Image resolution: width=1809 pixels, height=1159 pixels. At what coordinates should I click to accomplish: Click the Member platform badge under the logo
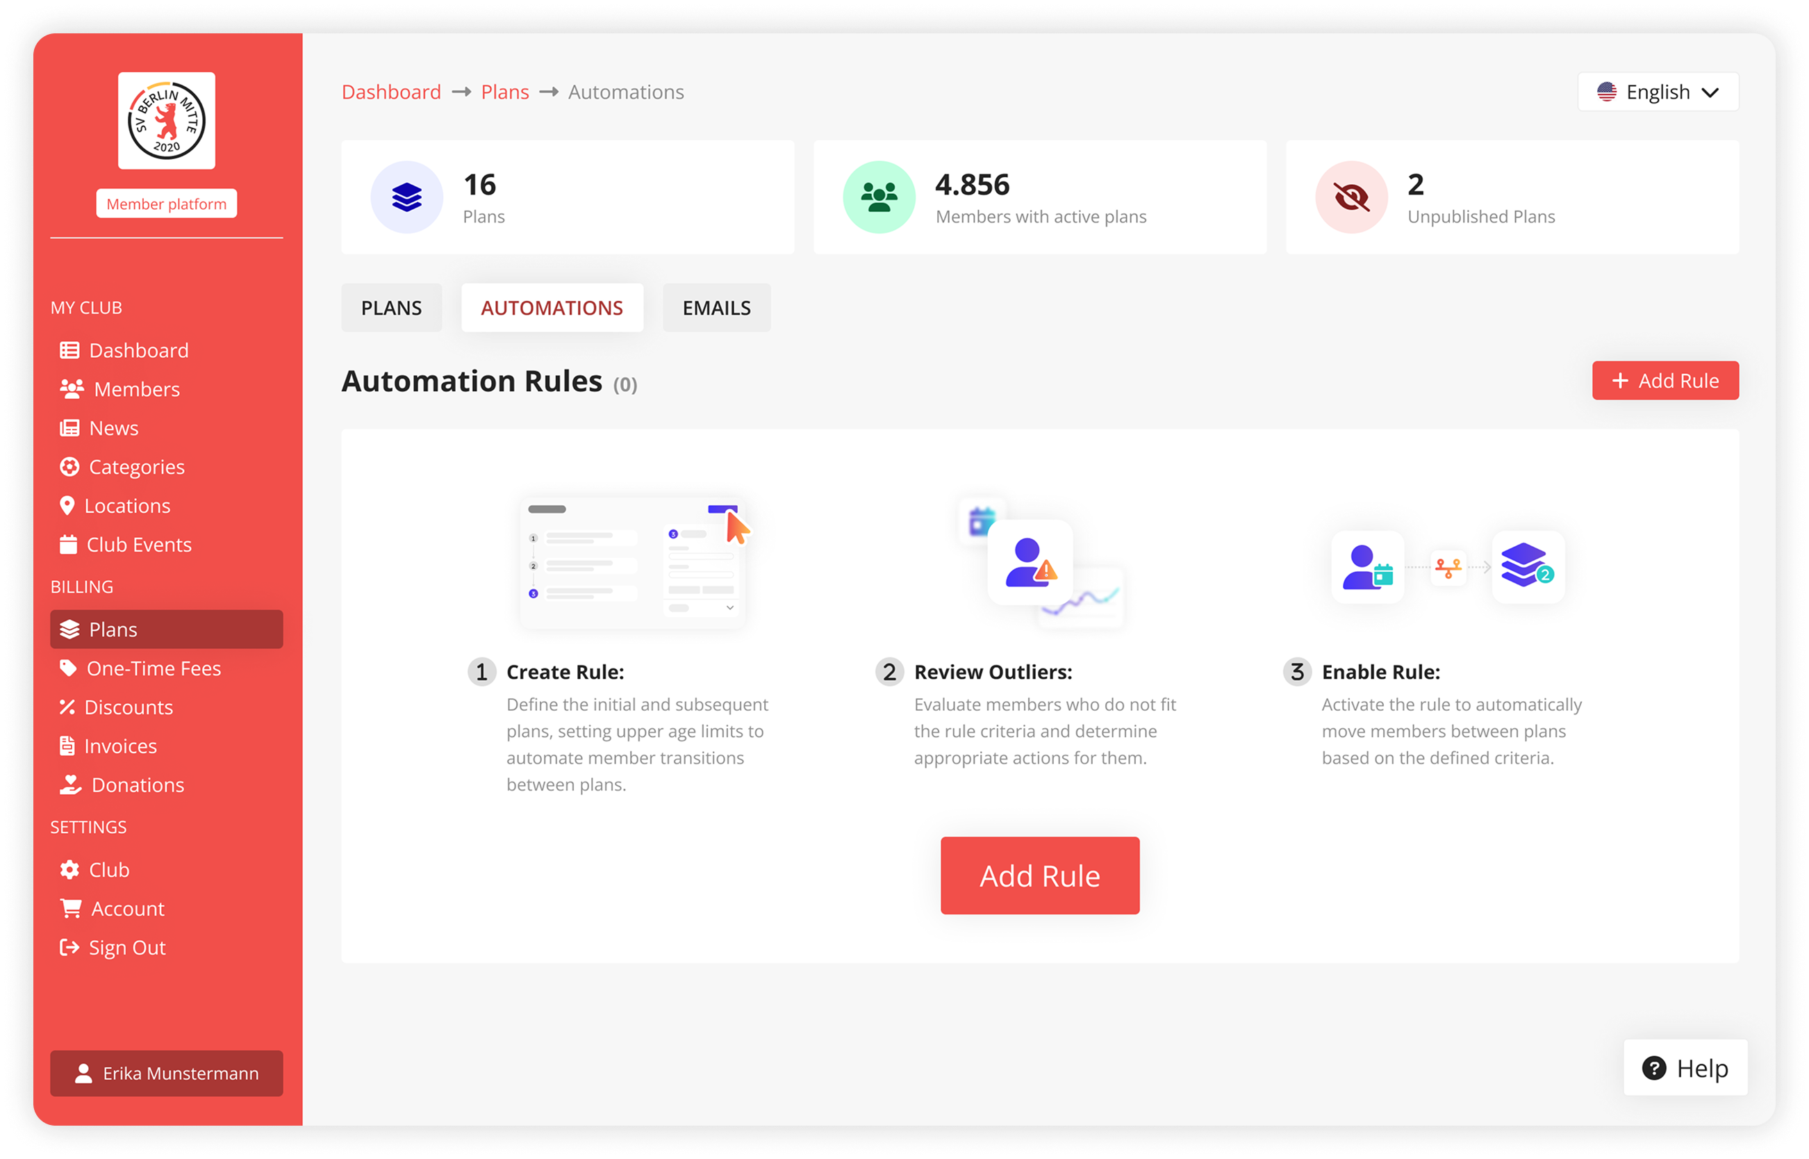pos(166,203)
